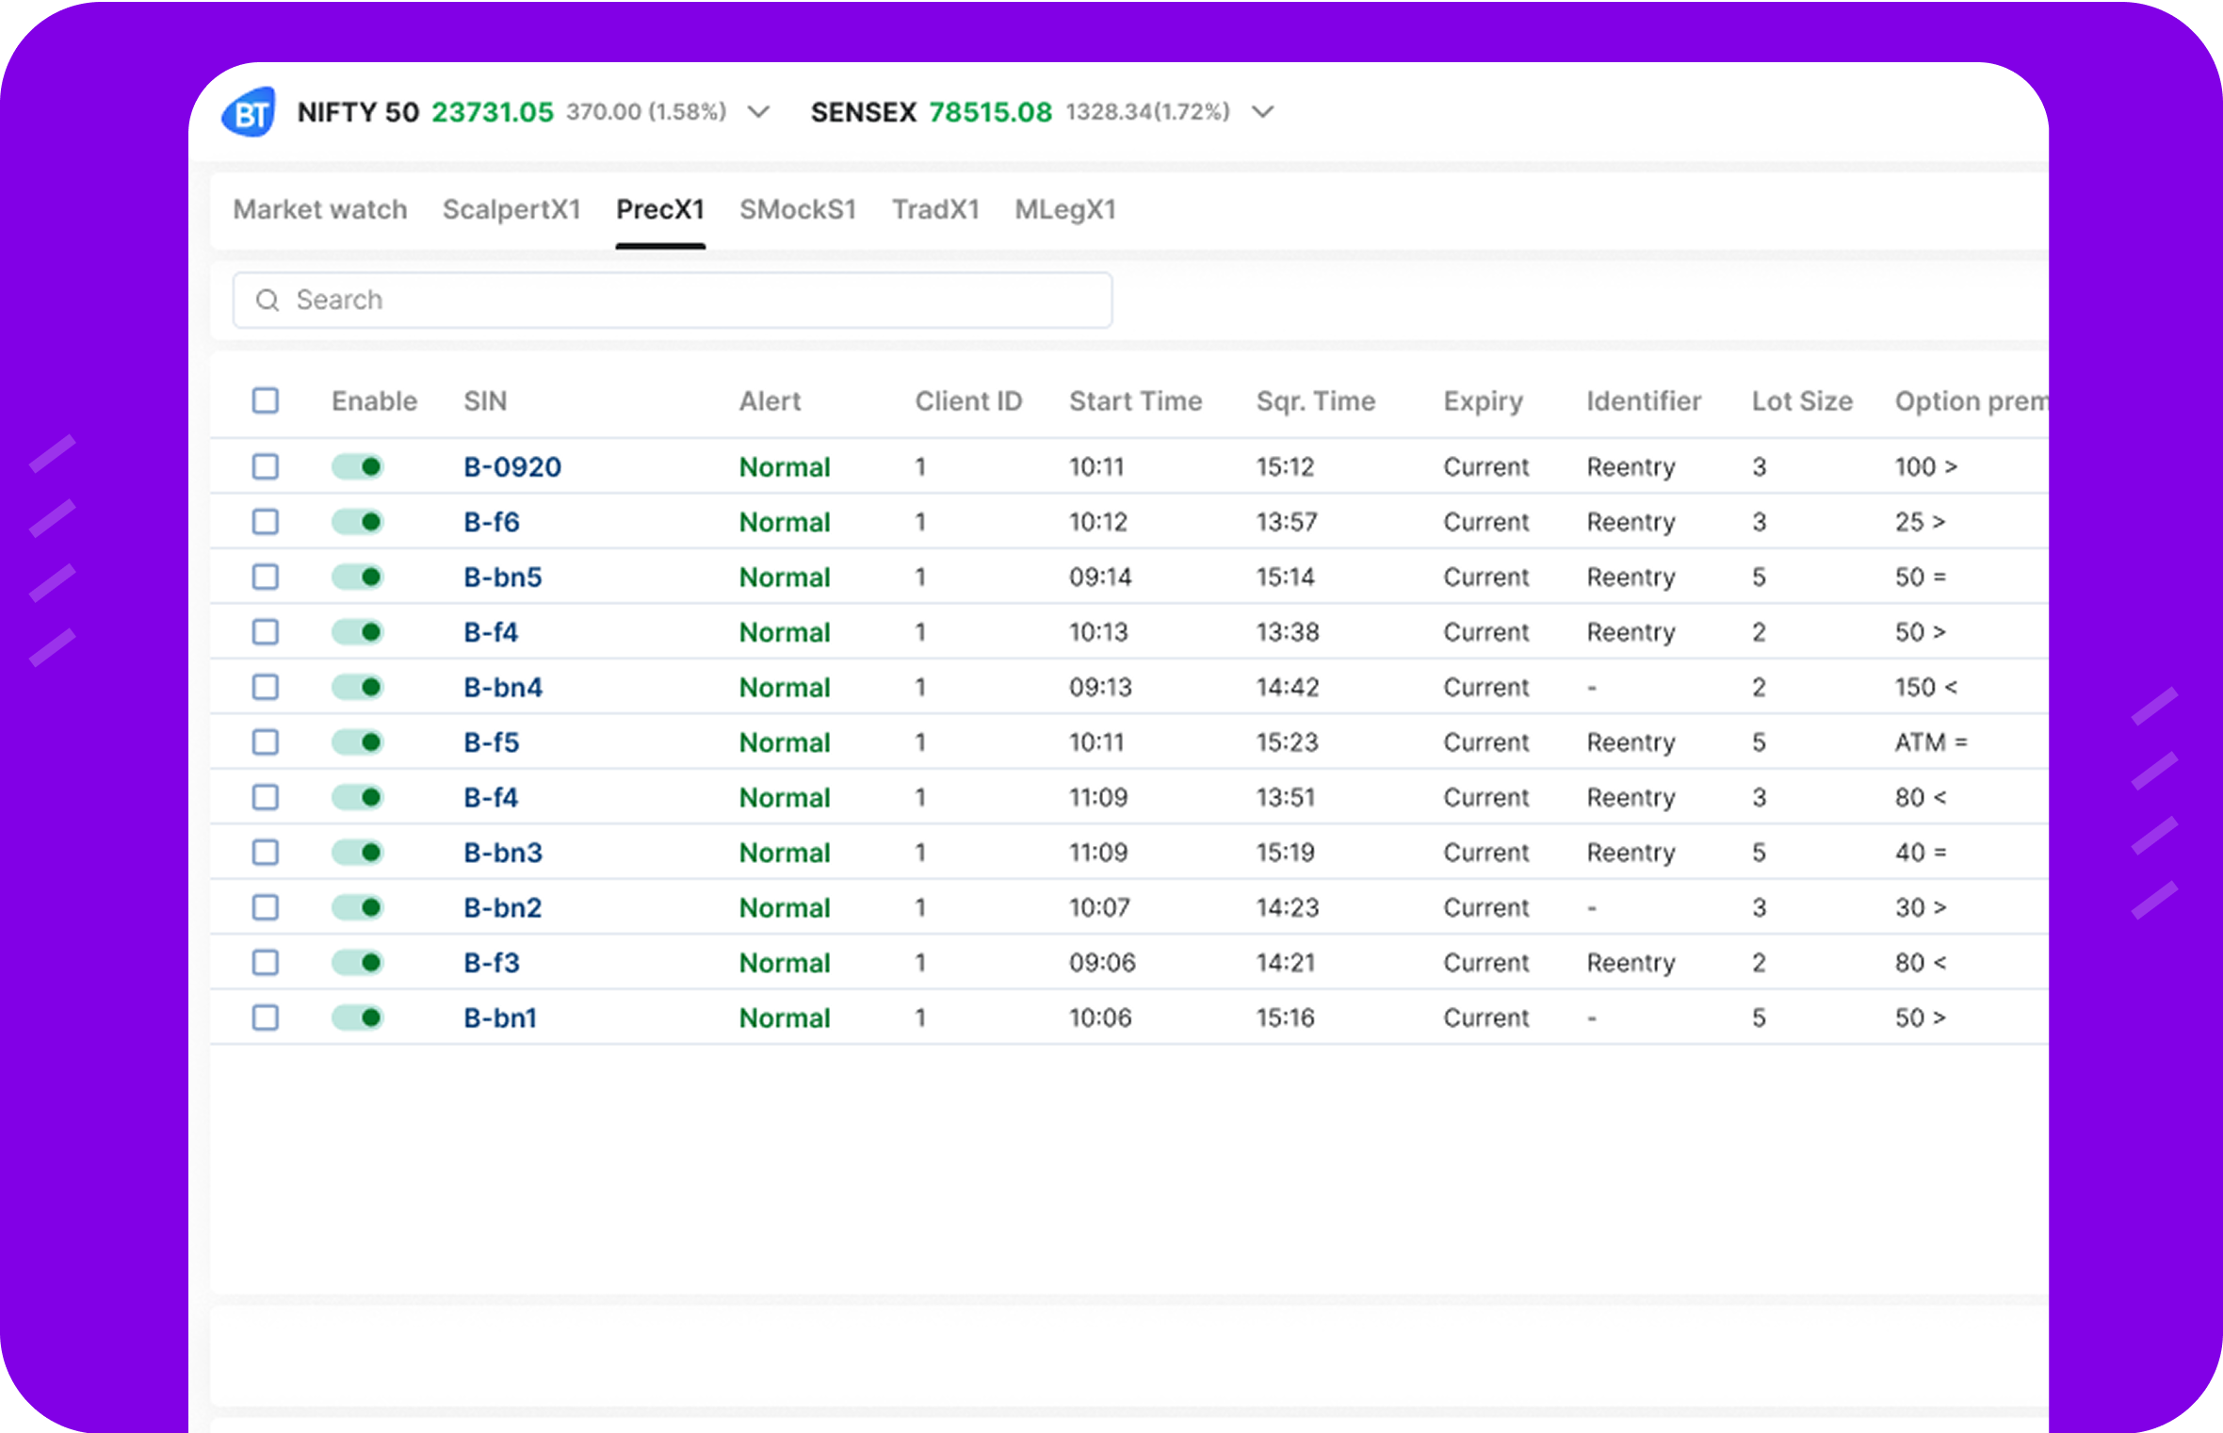Click the NIFTY 50 index value

[492, 113]
